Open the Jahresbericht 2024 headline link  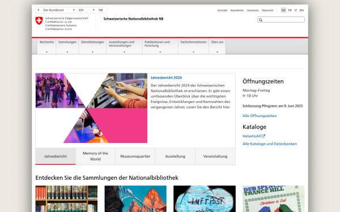pos(166,77)
